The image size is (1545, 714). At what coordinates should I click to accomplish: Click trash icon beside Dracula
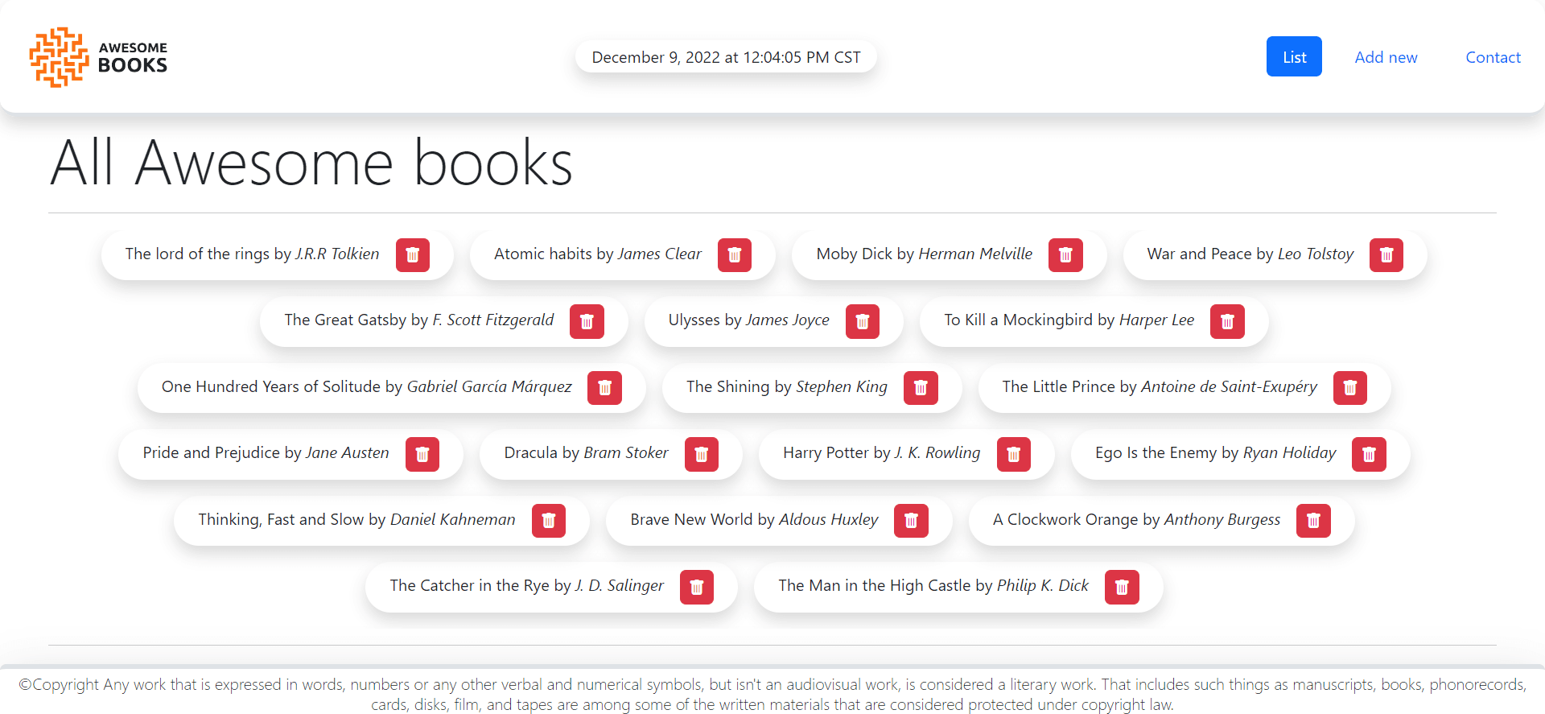702,454
